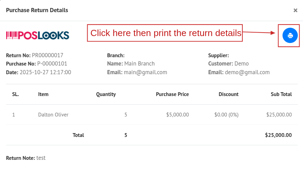Click the Purchase Price column header

pos(172,94)
